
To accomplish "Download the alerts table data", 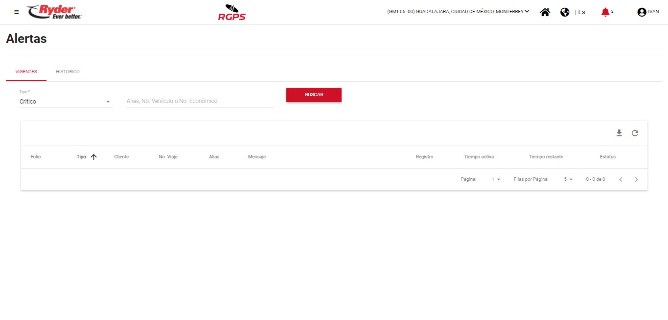I will pos(619,133).
